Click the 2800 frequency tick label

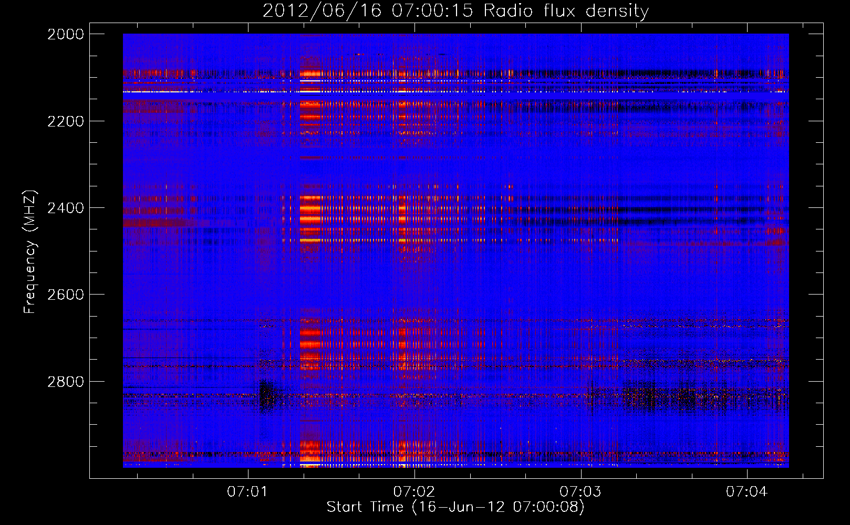[66, 382]
